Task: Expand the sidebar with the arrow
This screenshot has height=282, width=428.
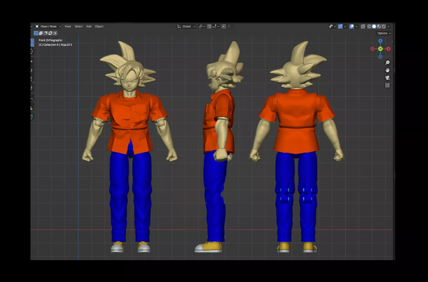Action: pos(392,41)
